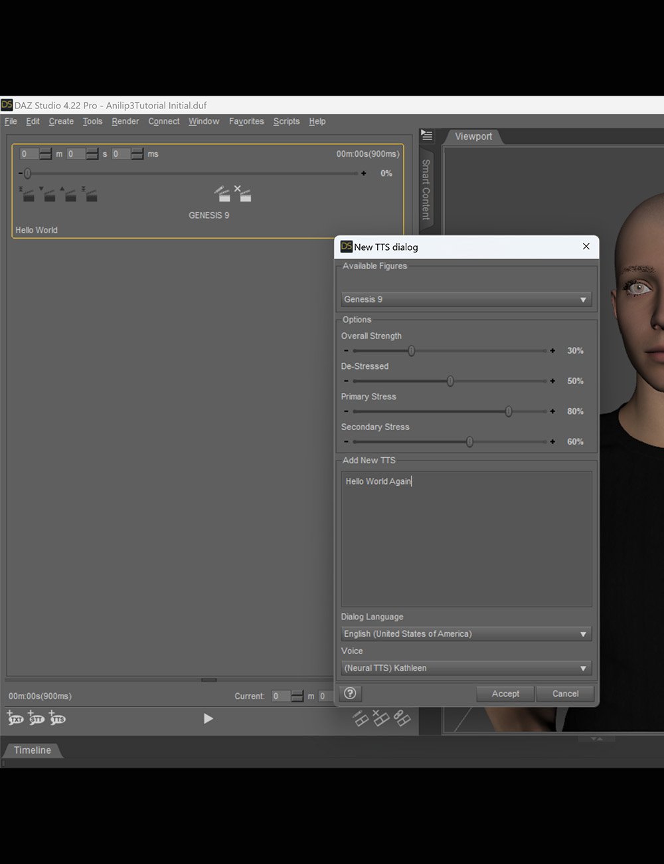Select the add STT speech bubble icon
The width and height of the screenshot is (664, 864).
coord(37,718)
